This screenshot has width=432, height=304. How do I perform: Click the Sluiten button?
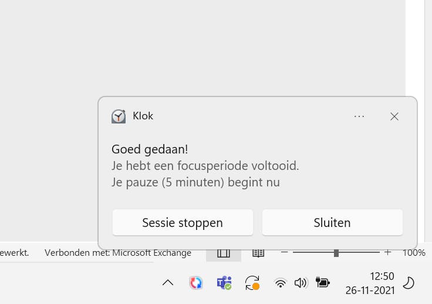coord(332,223)
